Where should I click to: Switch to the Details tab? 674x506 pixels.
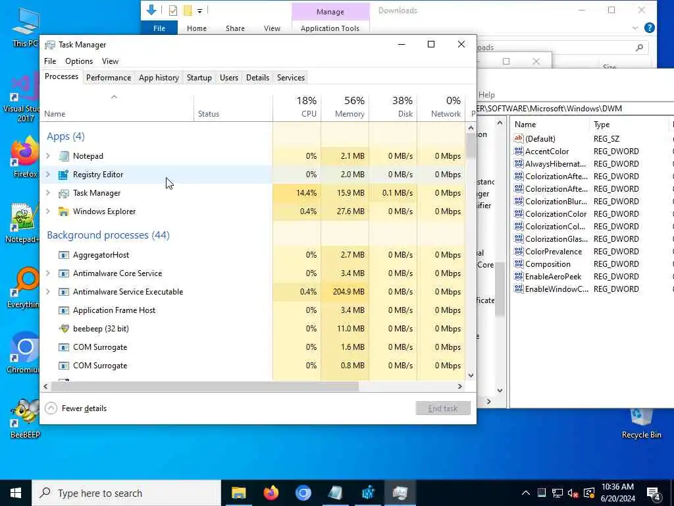point(257,78)
